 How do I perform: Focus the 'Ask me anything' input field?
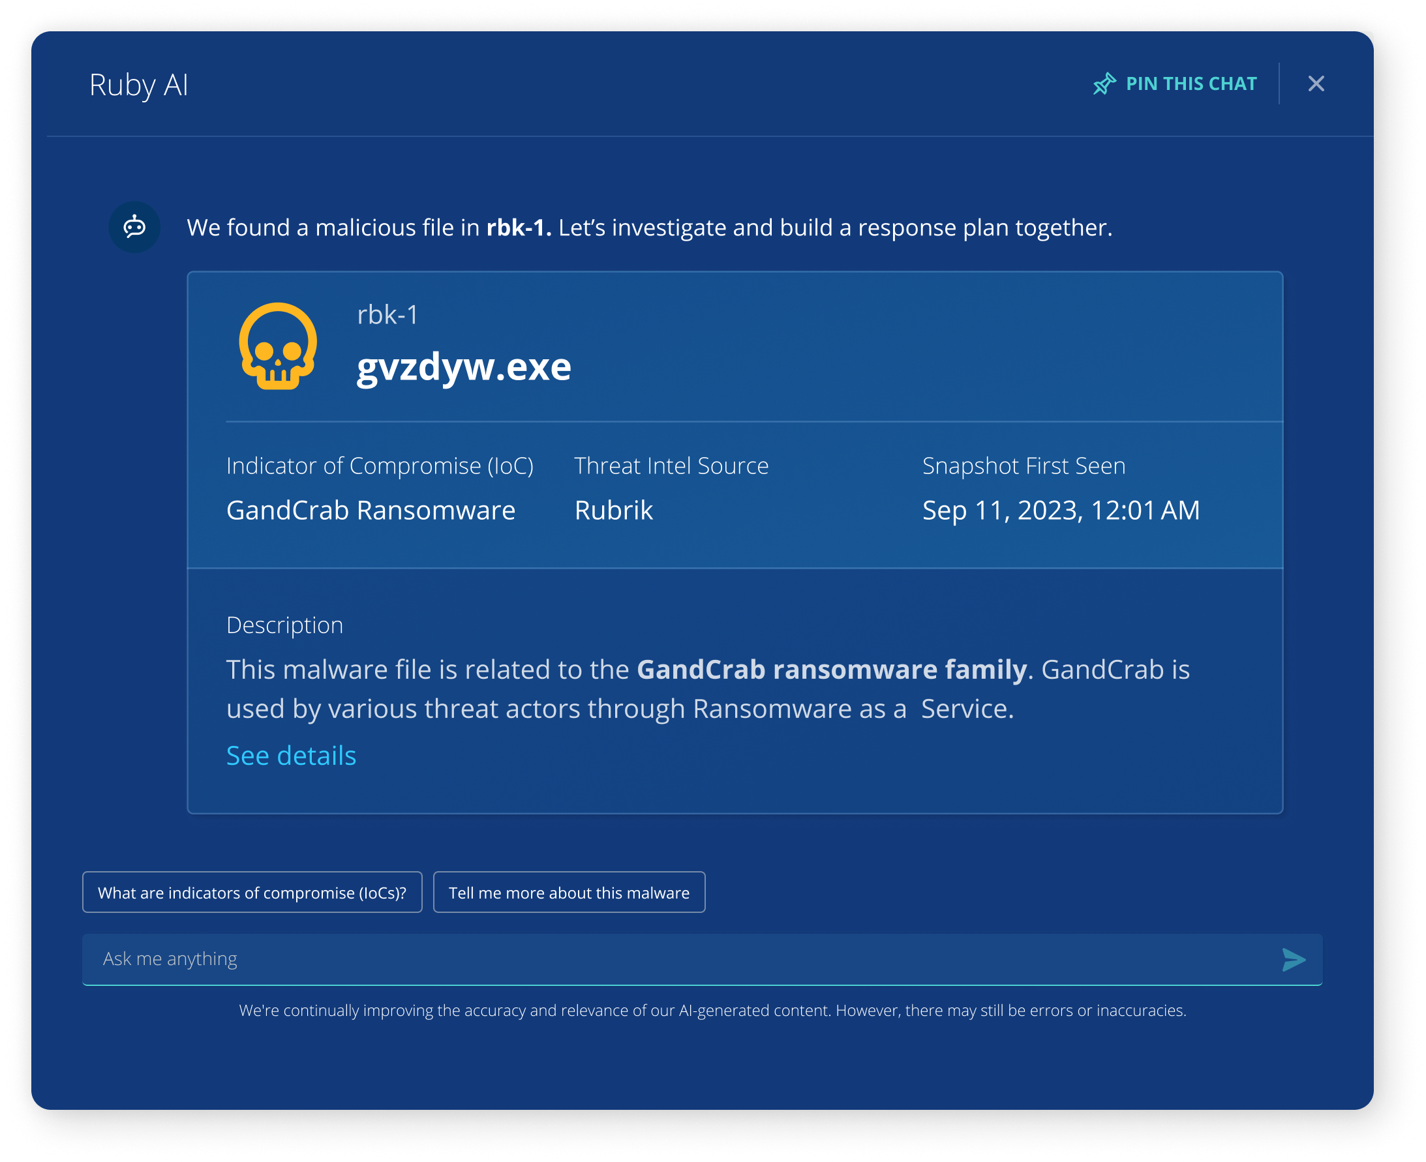tap(703, 959)
